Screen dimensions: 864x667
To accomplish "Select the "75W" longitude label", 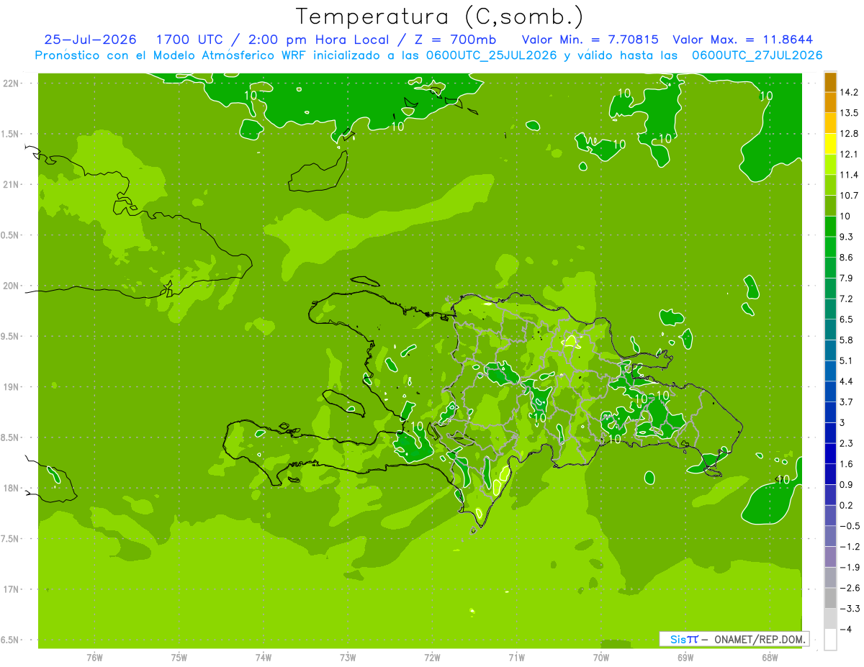I will (179, 658).
